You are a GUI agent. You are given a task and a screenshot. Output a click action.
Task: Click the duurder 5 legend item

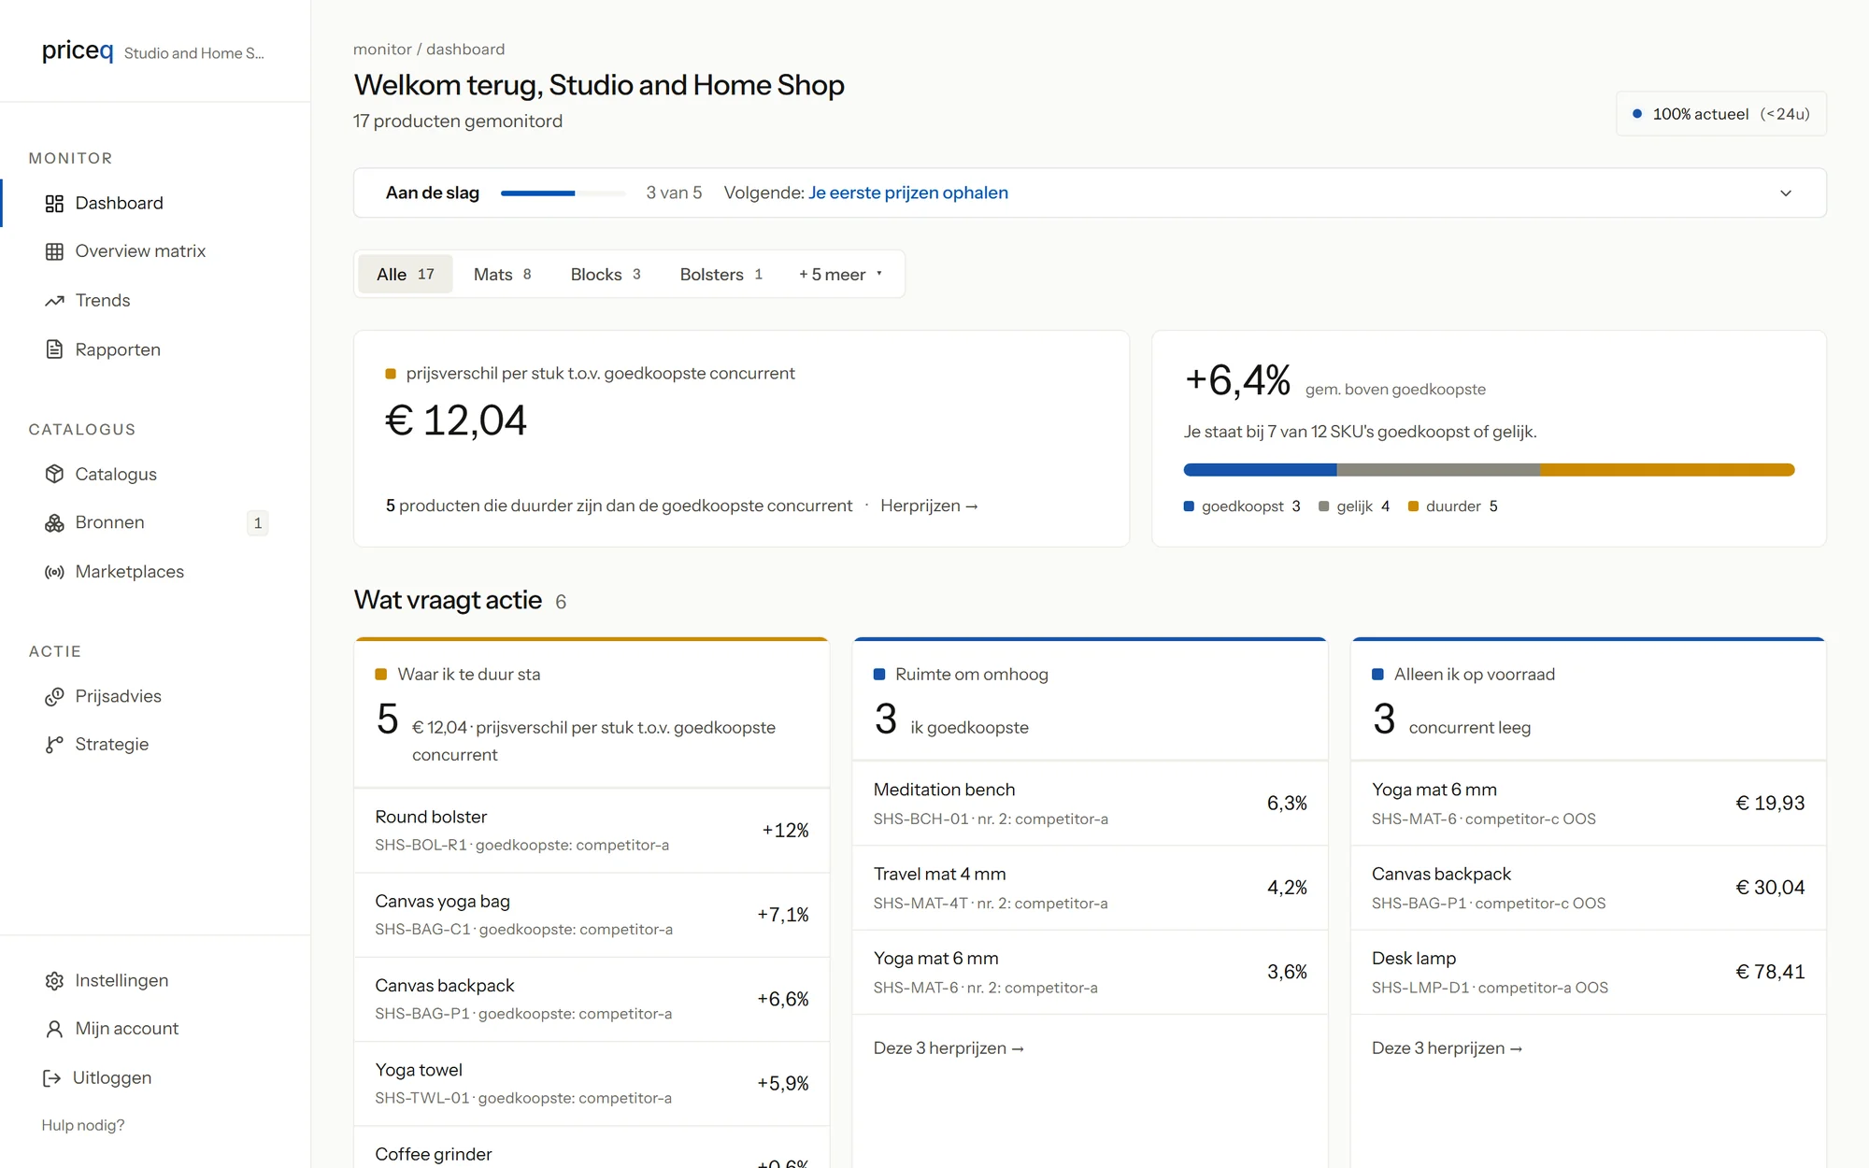point(1453,506)
